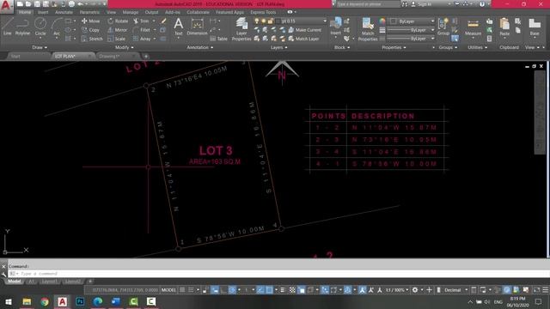Viewport: 550px width, 309px height.
Task: Add a new drawing tab
Action: (146, 56)
